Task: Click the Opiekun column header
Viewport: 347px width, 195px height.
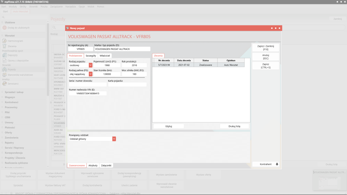Action: coord(231,61)
